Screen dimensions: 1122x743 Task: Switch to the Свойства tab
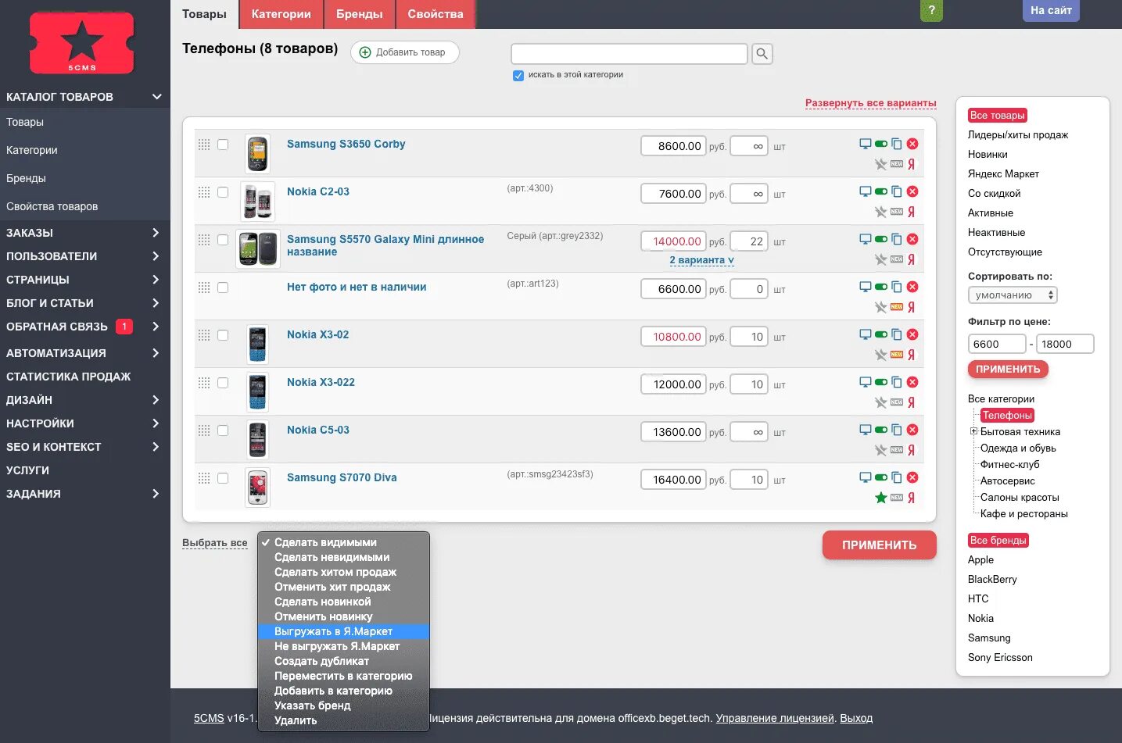(x=436, y=14)
